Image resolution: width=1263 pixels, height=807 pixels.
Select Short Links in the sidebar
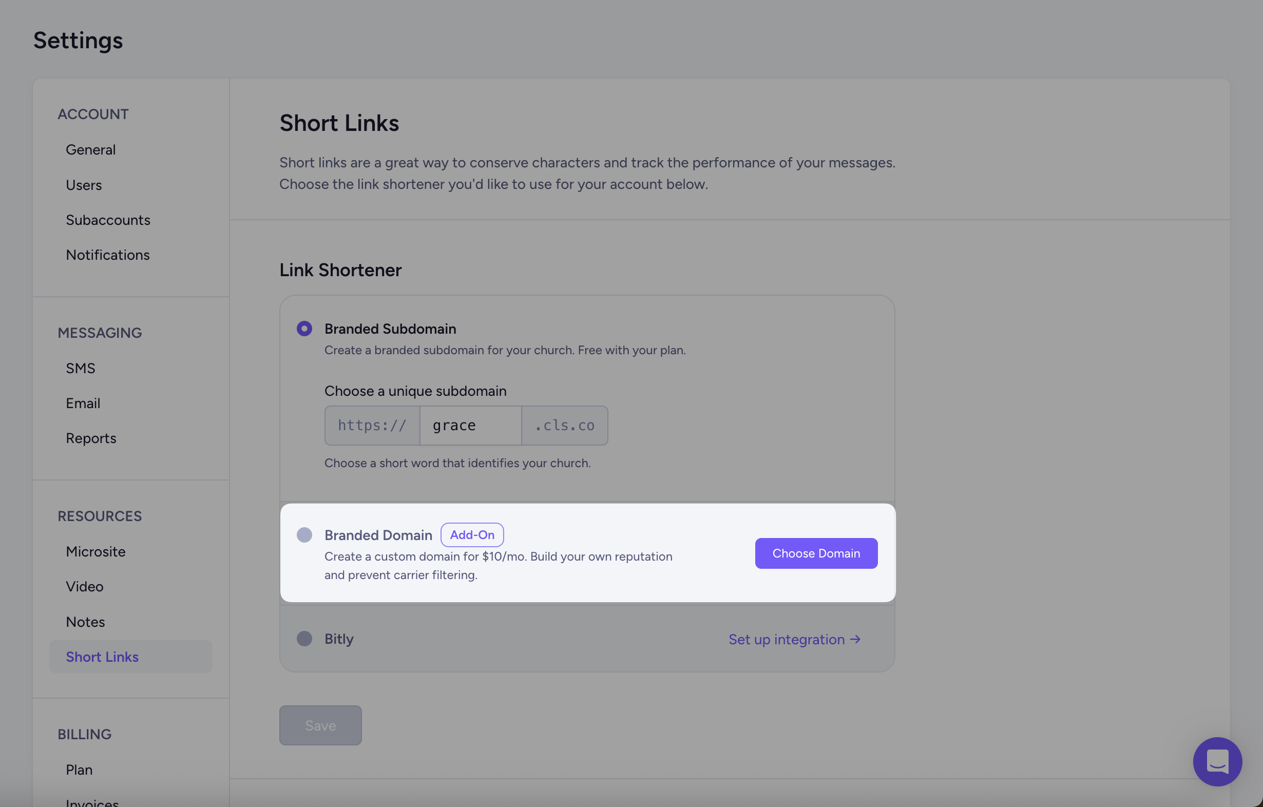tap(102, 657)
